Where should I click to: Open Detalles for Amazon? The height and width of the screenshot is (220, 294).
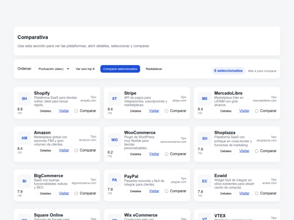(46, 150)
